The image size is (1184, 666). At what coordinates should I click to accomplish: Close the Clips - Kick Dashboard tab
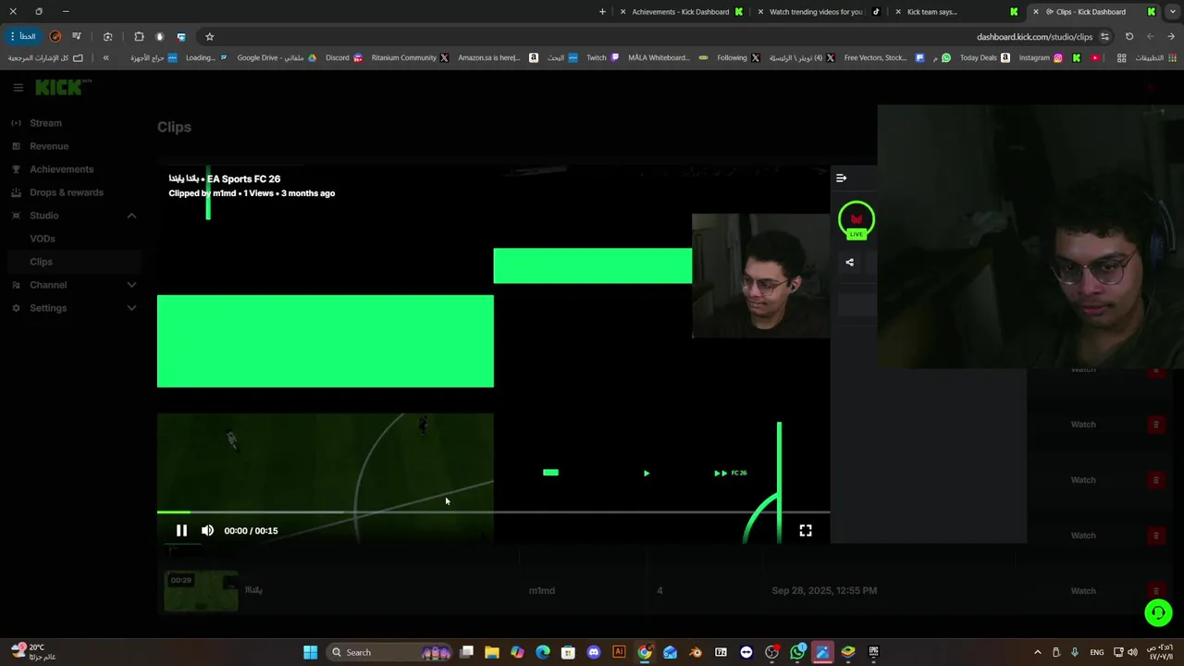[1036, 12]
